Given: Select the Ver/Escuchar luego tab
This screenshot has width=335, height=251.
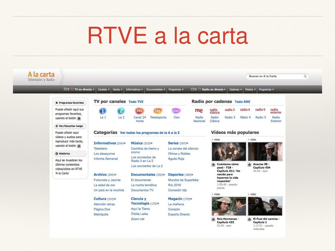Looking at the screenshot, I should point(70,126).
